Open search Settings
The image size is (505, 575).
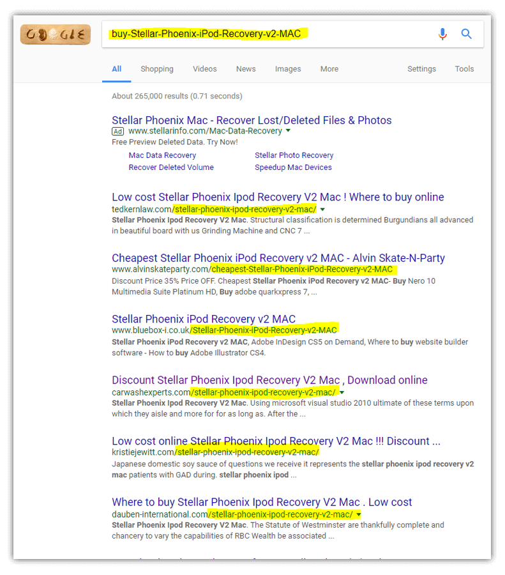coord(421,69)
